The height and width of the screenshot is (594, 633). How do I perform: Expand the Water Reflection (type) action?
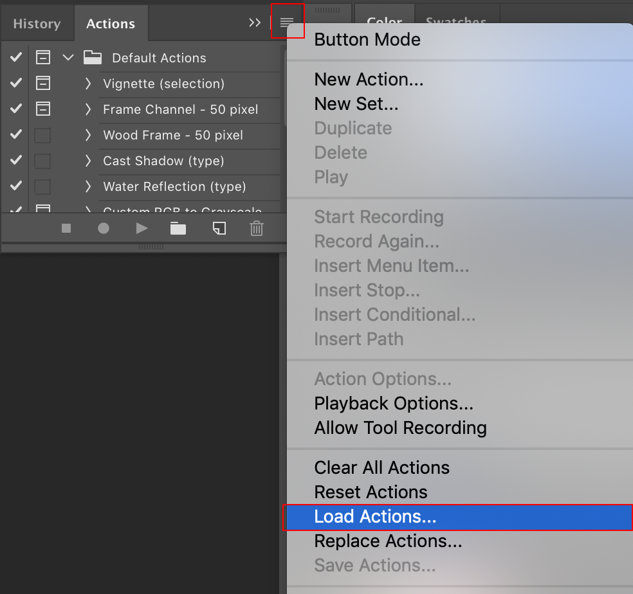click(x=88, y=186)
